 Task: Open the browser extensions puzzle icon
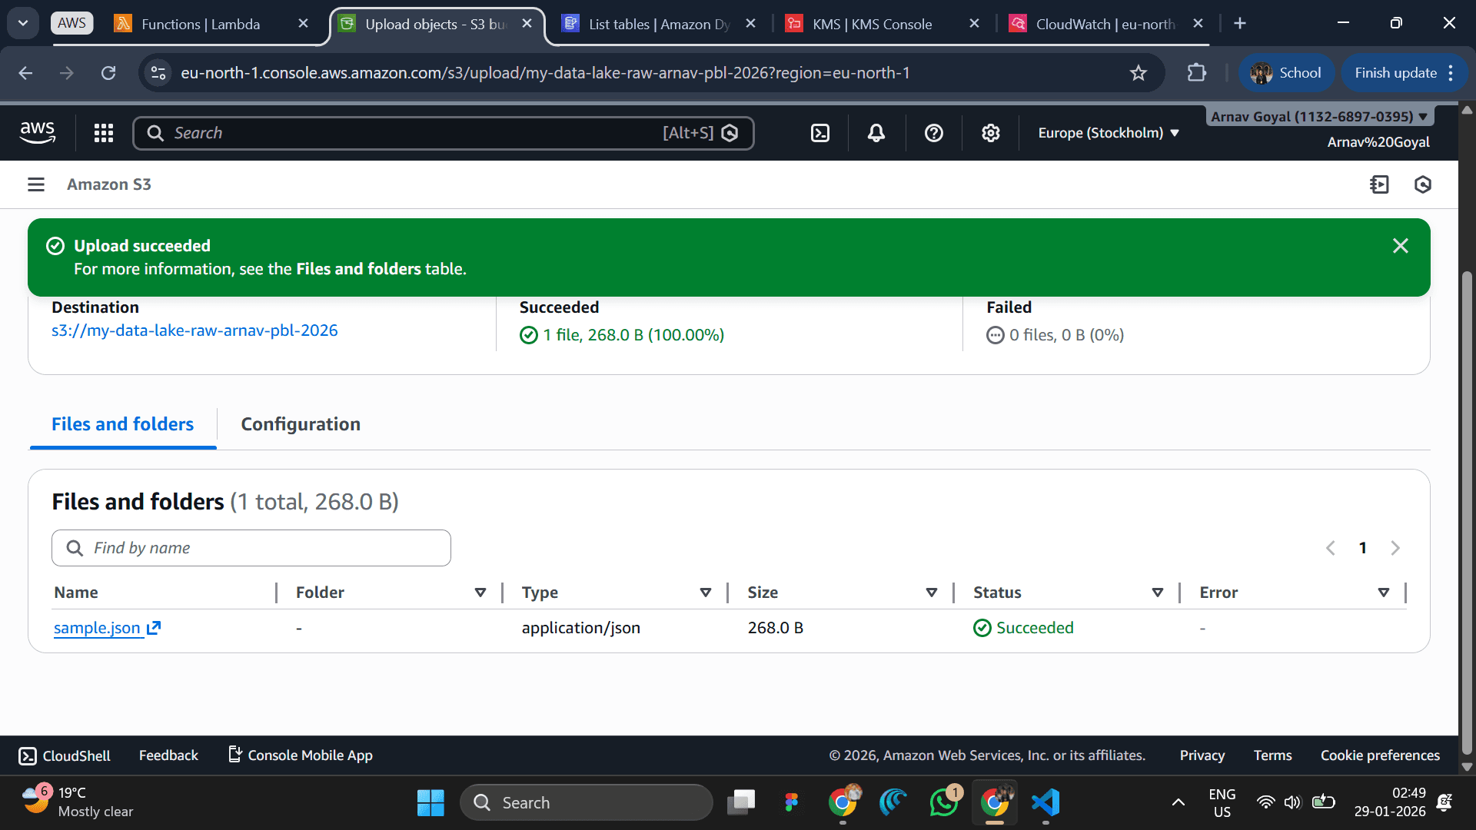click(1197, 73)
